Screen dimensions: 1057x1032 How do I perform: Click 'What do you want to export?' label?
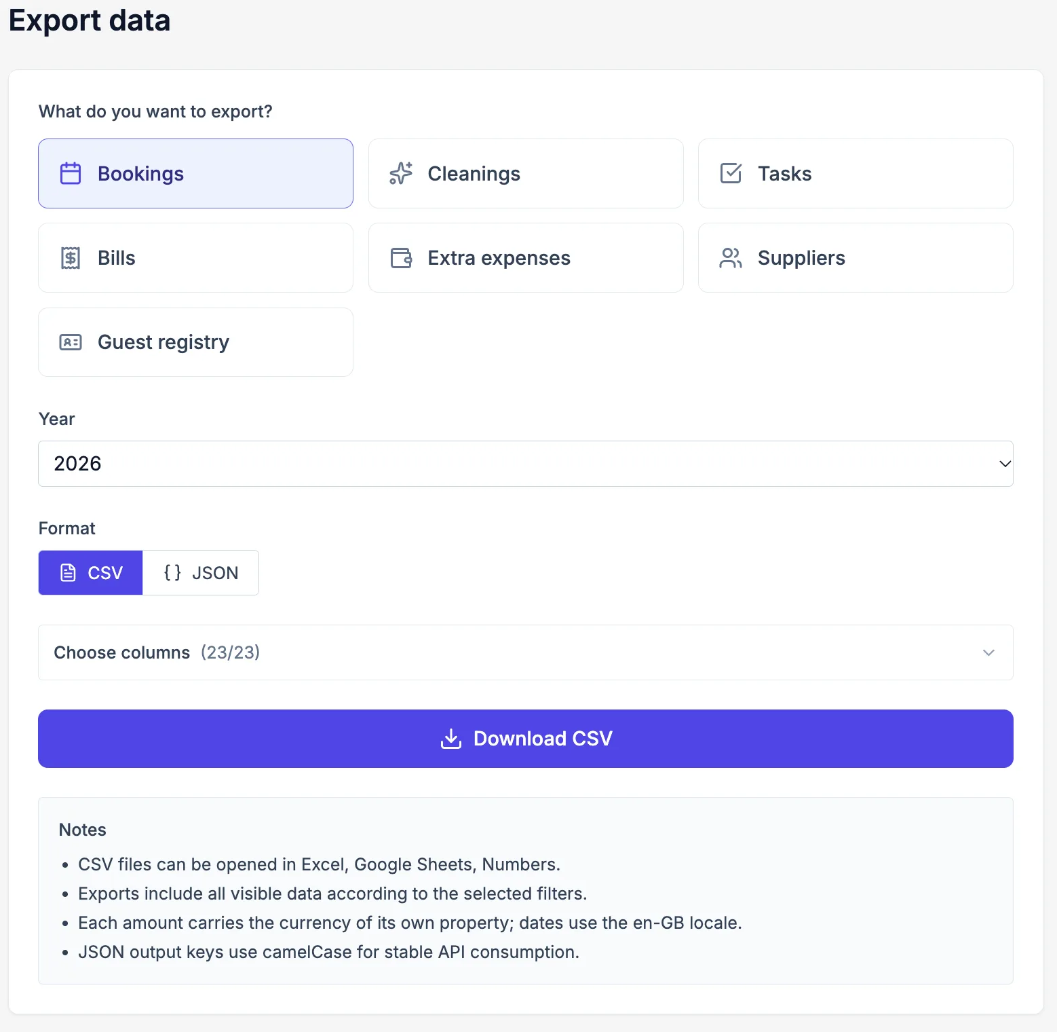point(155,111)
